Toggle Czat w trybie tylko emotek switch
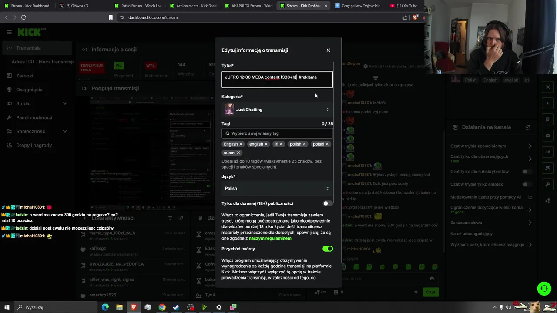The image size is (557, 313). [x=527, y=184]
